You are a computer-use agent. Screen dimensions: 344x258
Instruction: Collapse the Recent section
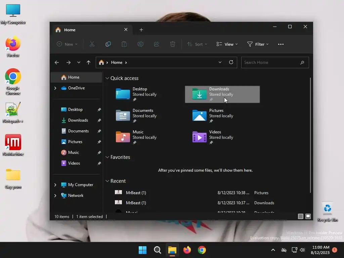(x=107, y=181)
